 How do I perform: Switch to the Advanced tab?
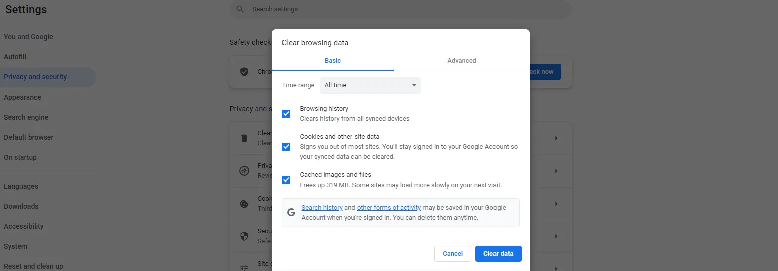pos(461,61)
